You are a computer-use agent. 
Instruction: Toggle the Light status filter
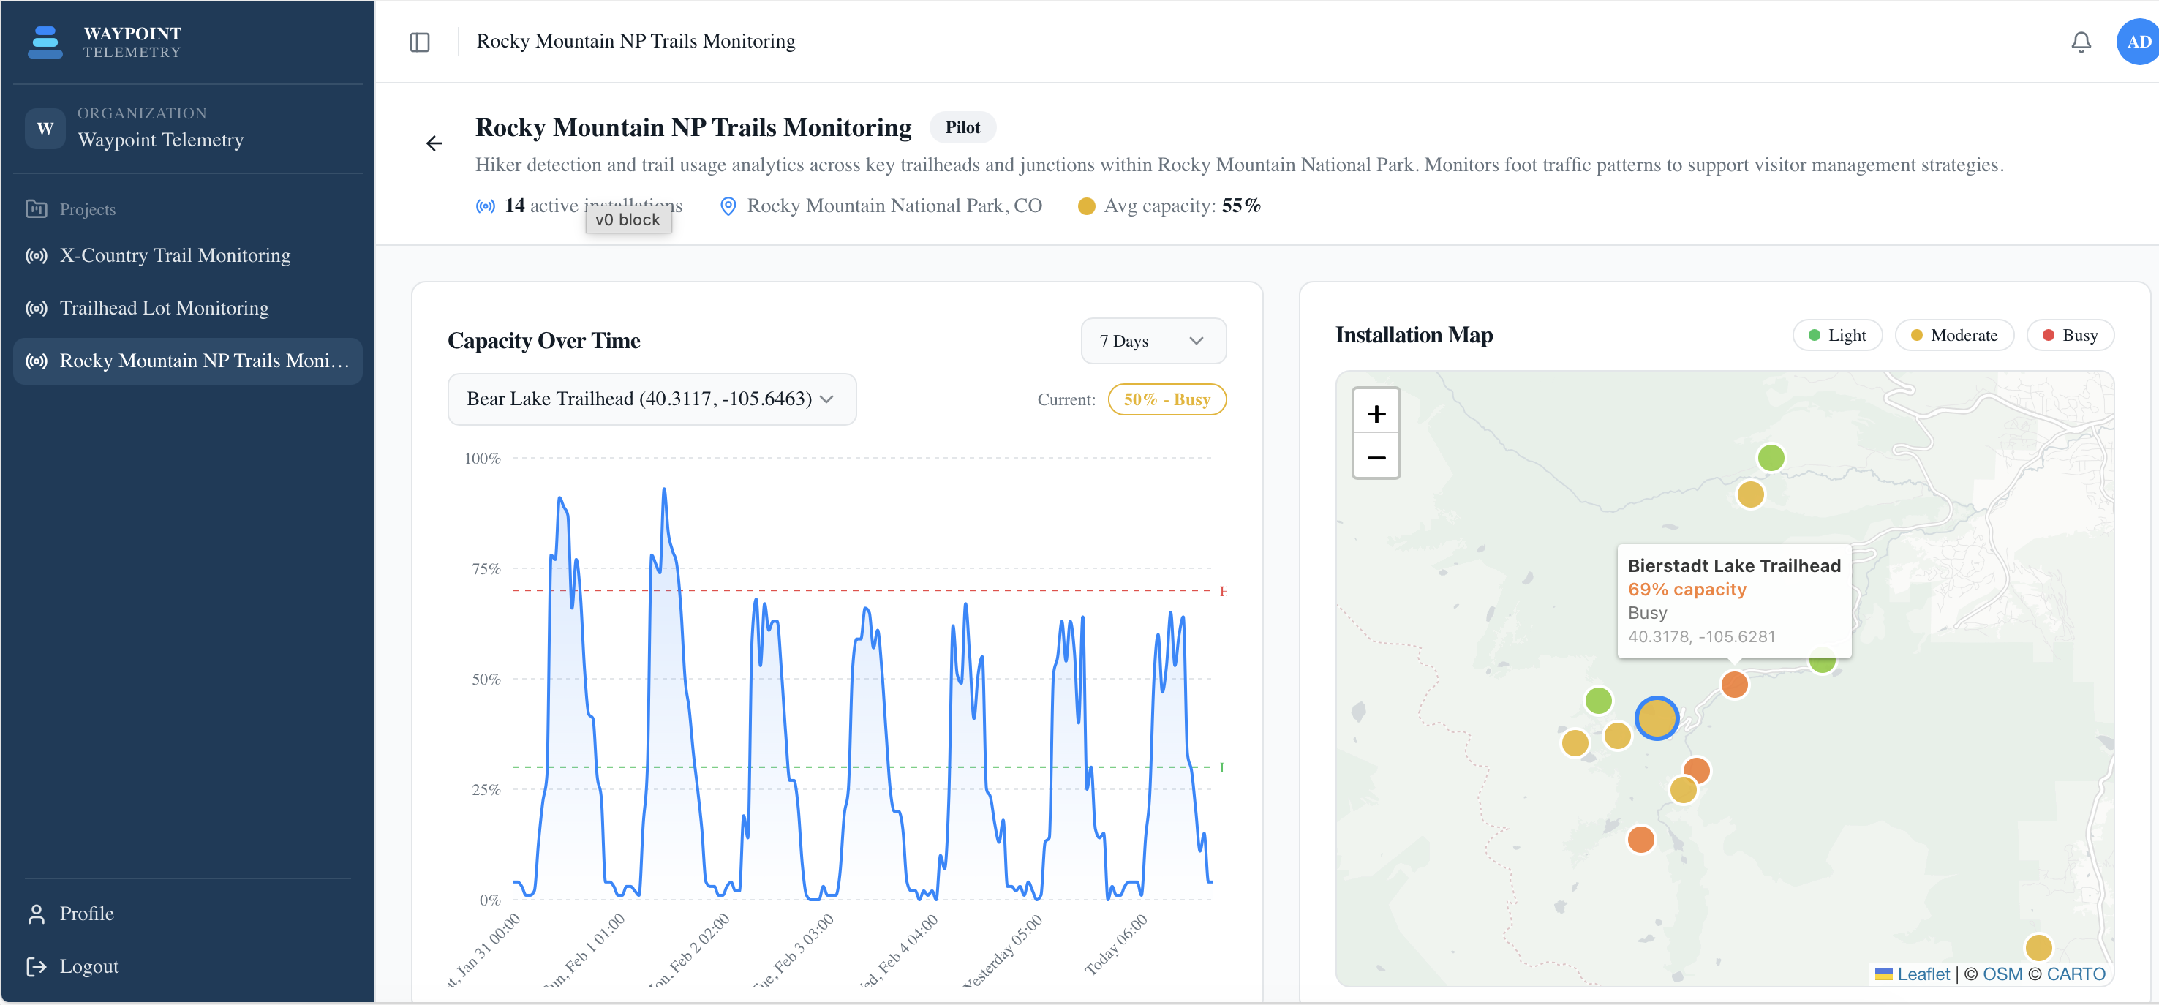[1838, 334]
